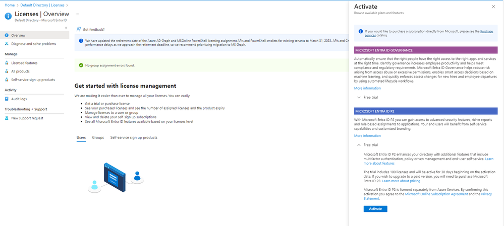Click the MICROSOFT ENTRA ID GOVERNANCE header
Screen dimensions: 504x226
click(426, 50)
